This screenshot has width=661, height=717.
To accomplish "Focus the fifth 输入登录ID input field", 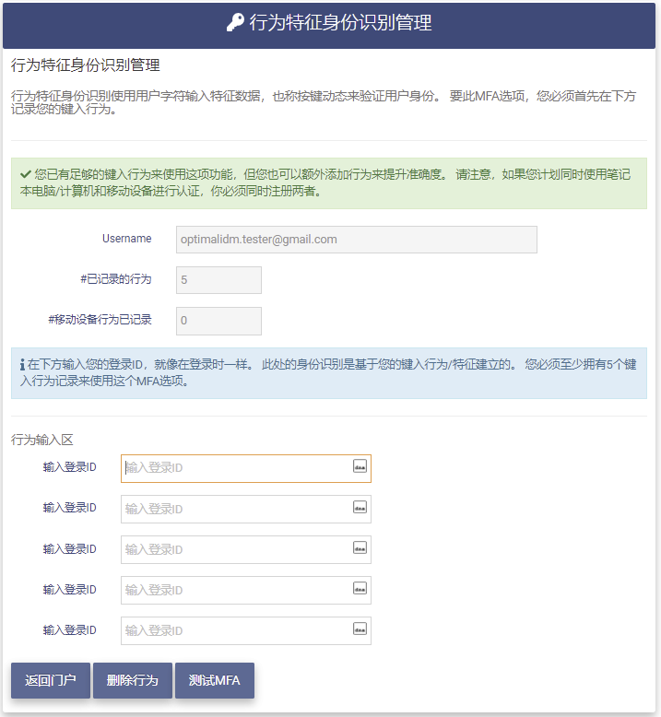I will click(246, 631).
